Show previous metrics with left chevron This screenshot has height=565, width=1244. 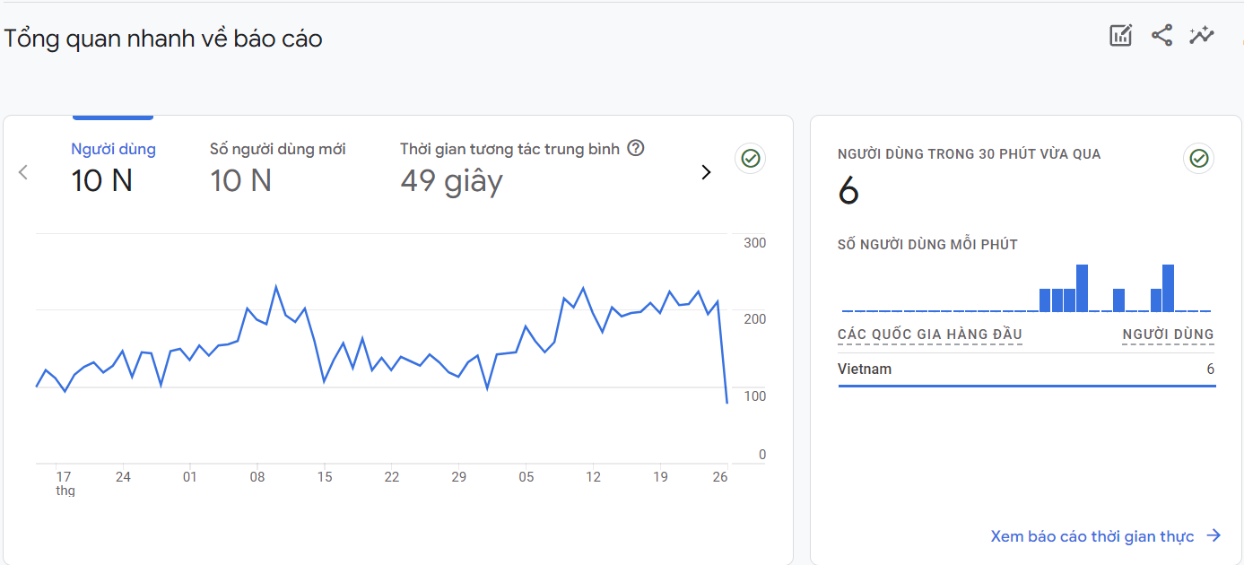(23, 172)
